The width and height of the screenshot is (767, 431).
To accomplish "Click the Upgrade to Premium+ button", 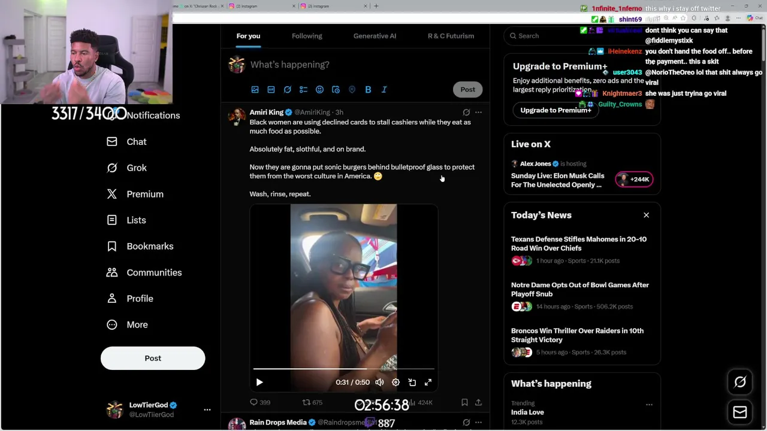I will 555,110.
